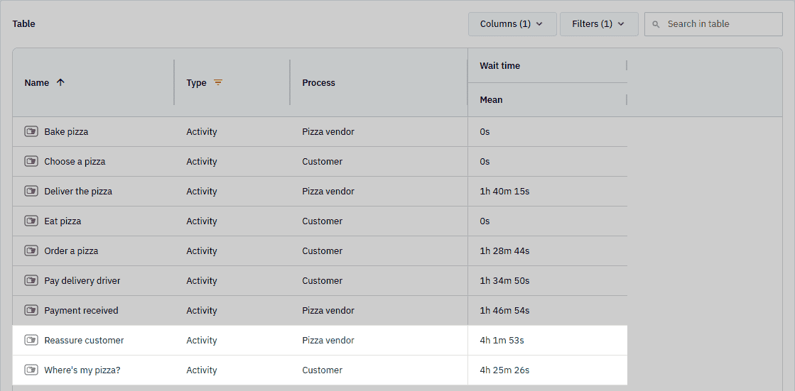
Task: Click activity icon beside Eat pizza
Action: [x=31, y=221]
